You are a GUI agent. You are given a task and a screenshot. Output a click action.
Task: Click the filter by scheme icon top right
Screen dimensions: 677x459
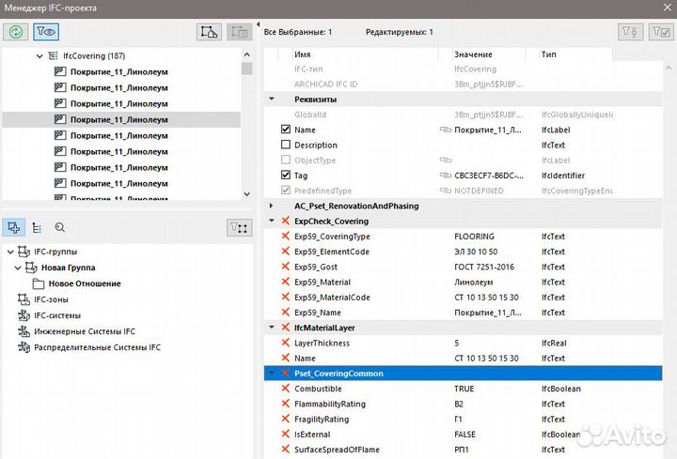click(x=631, y=32)
